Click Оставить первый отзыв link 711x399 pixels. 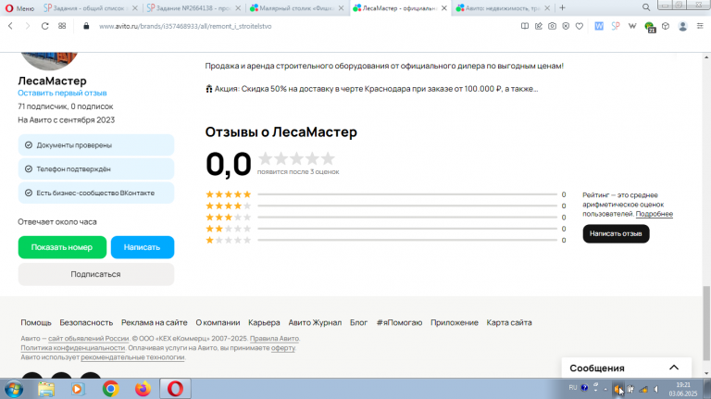[62, 93]
